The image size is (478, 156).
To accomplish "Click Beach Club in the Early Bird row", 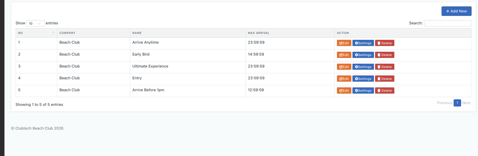I will pyautogui.click(x=70, y=54).
